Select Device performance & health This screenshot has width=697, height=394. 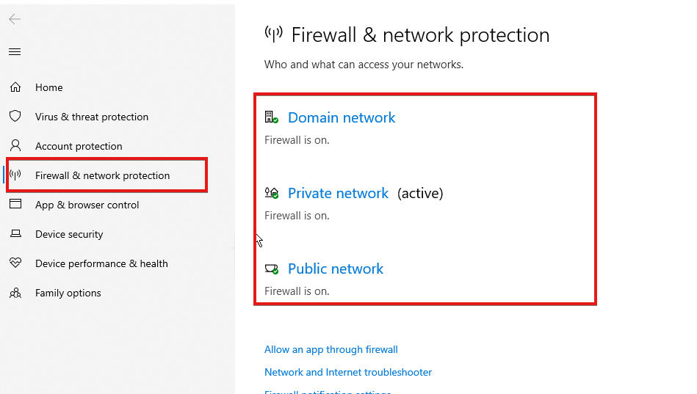click(101, 263)
